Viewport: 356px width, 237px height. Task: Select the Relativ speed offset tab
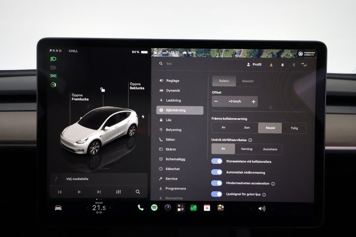224,81
